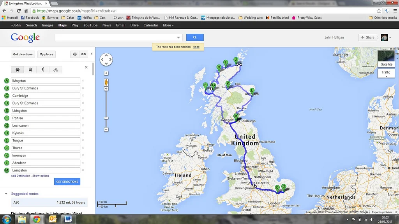399x224 pixels.
Task: Toggle the Satellite map view
Action: tap(386, 59)
